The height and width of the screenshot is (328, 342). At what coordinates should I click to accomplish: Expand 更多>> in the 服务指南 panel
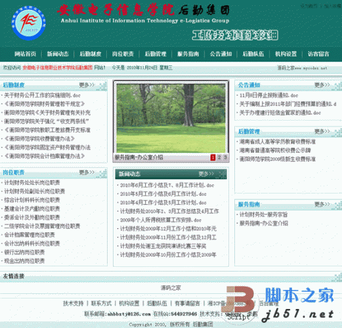pos(322,204)
